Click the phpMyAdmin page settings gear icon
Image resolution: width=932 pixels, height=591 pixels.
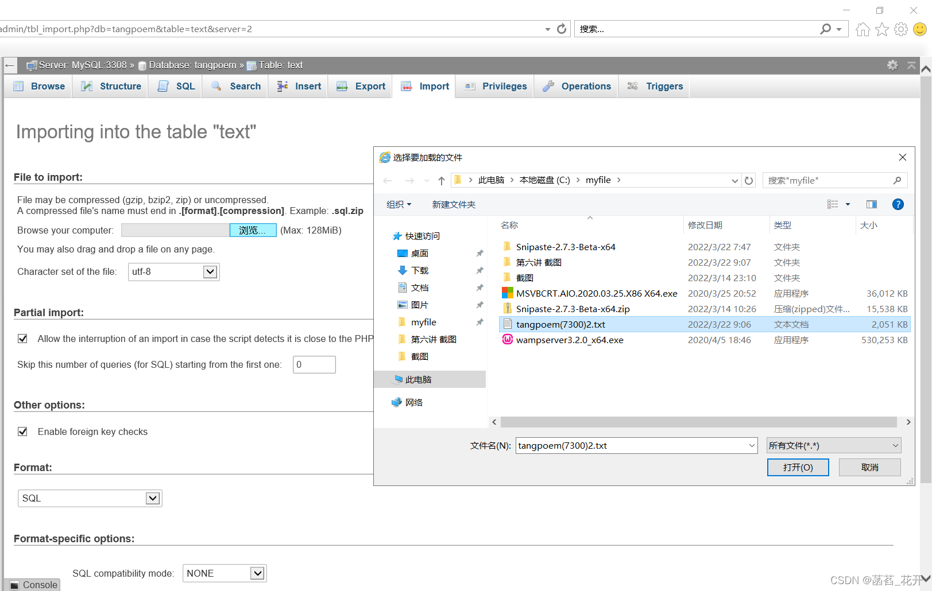tap(892, 65)
